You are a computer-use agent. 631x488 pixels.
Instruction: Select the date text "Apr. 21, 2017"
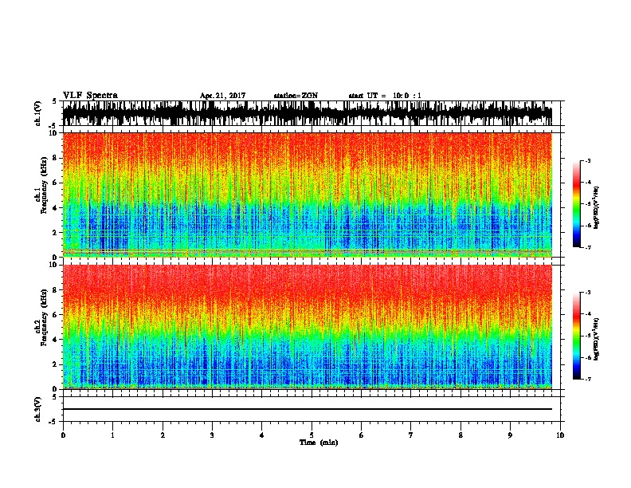tap(222, 96)
